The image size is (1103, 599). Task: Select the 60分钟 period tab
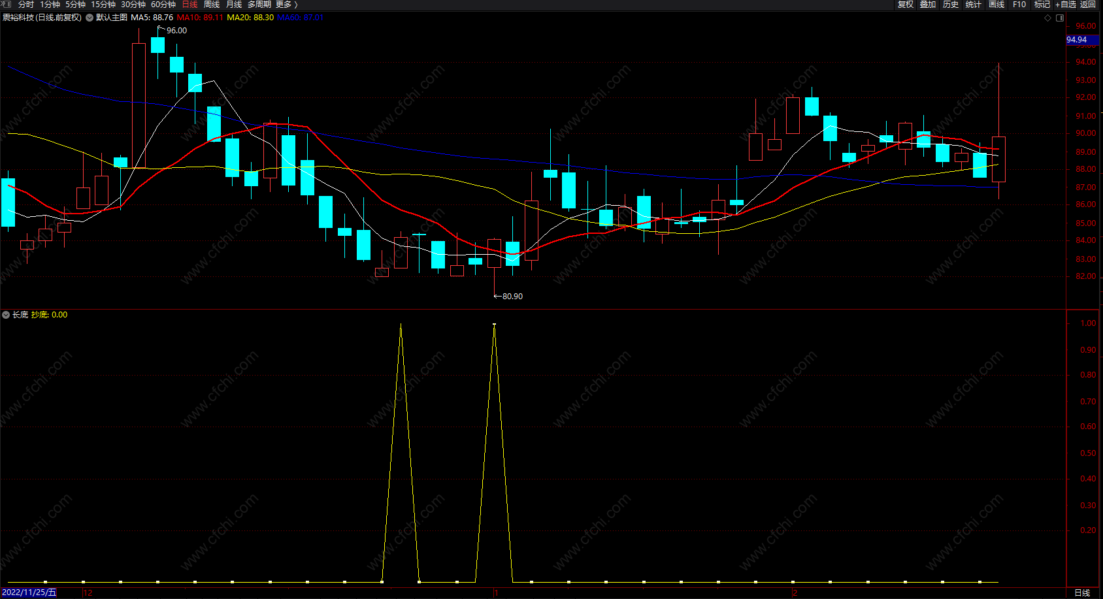pos(163,5)
